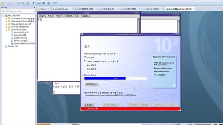Image resolution: width=223 pixels, height=125 pixels.
Task: Click the send Ctrl+Alt+Del toolbar icon
Action: [12, 3]
